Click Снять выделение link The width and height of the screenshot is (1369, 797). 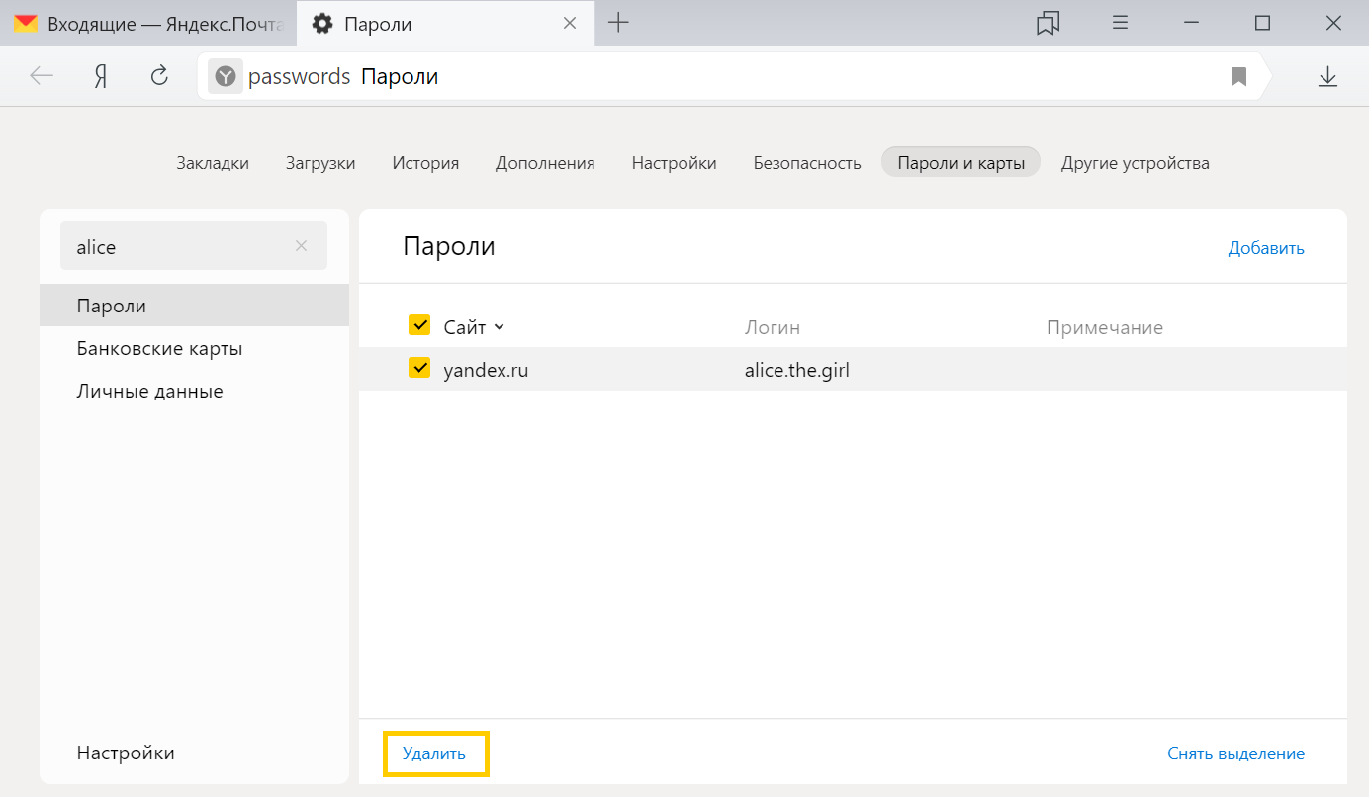pyautogui.click(x=1235, y=753)
